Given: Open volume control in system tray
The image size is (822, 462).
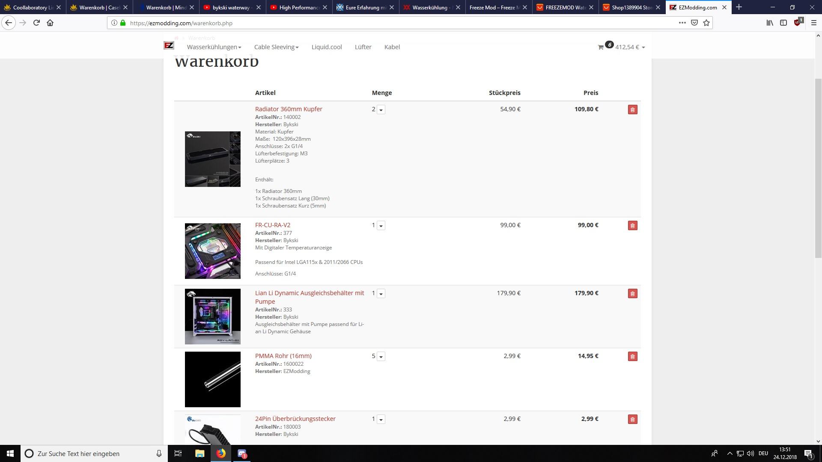Looking at the screenshot, I should click(x=750, y=453).
